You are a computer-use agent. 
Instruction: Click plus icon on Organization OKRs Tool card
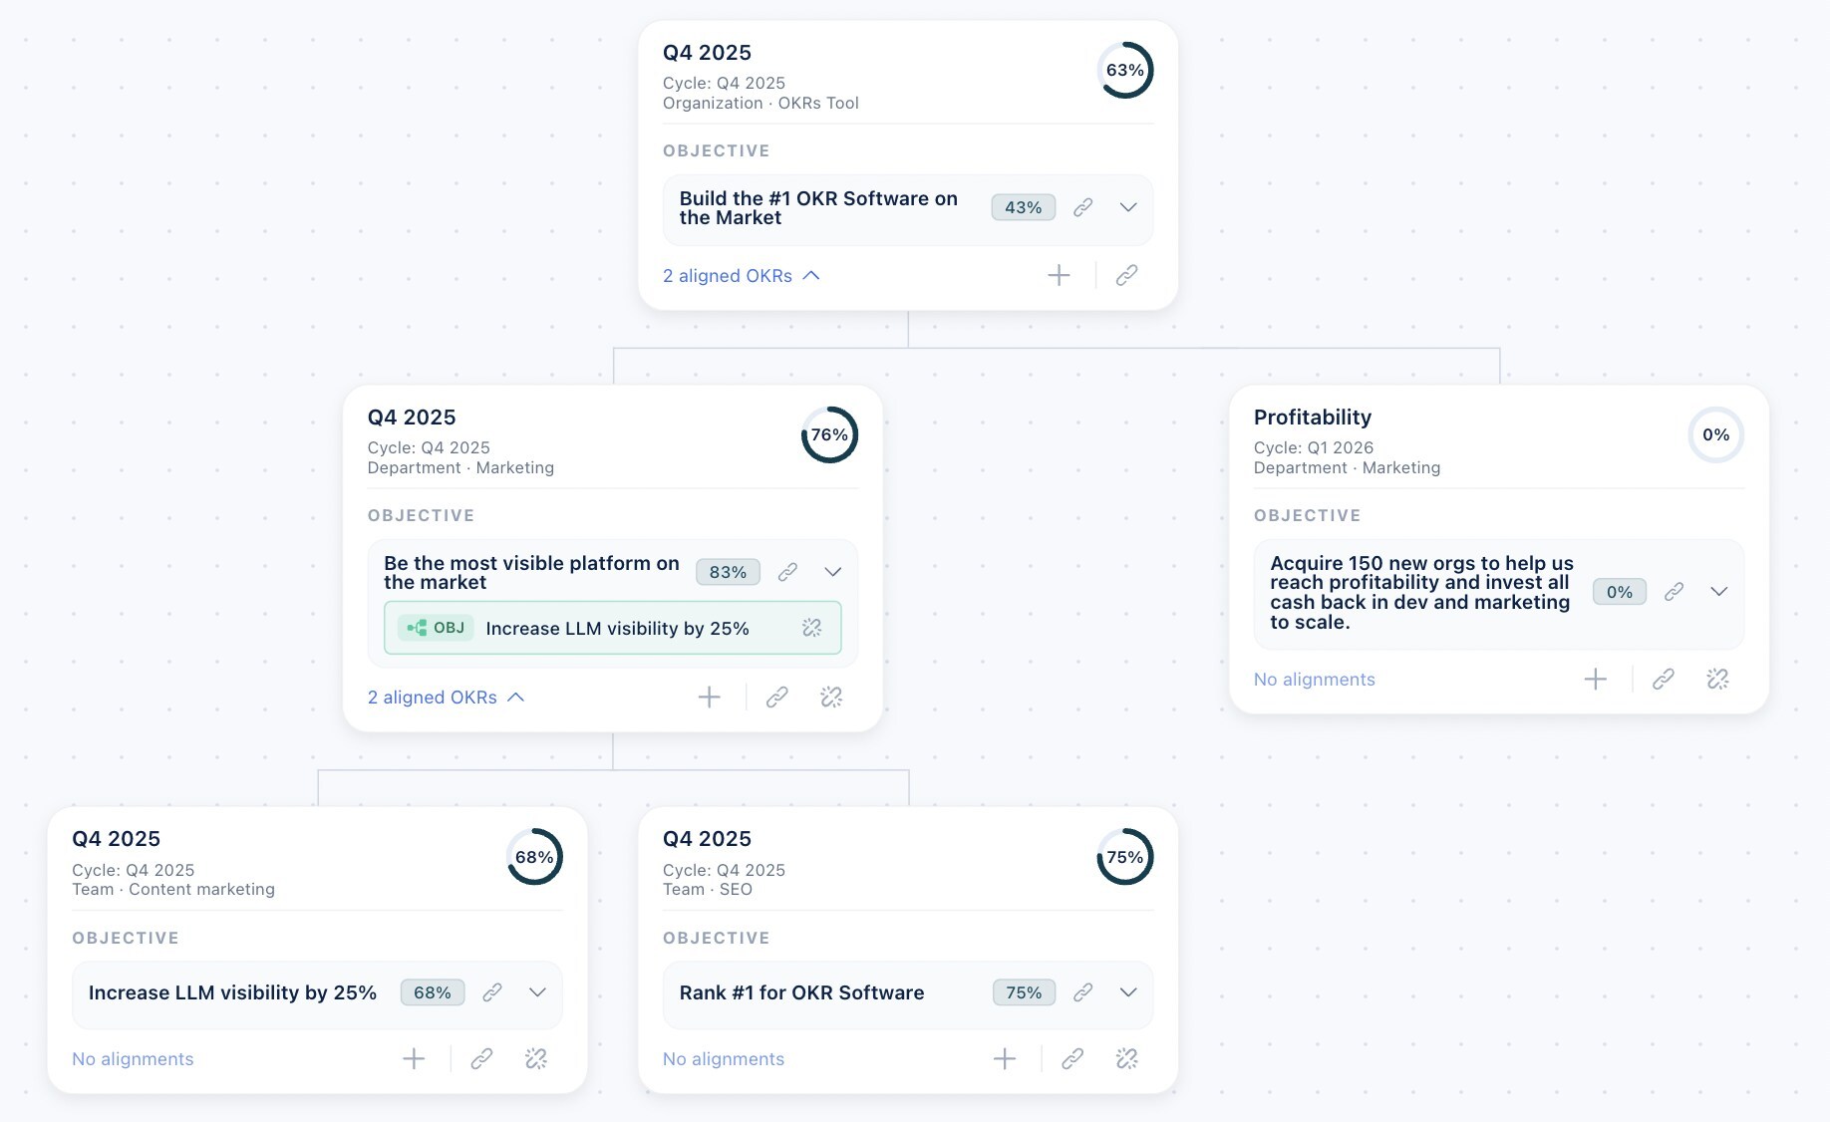[1059, 276]
